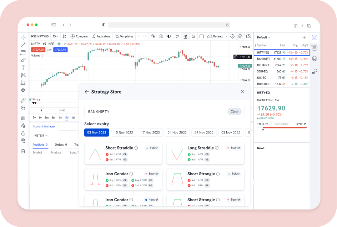Open the candlestick chart type selector
This screenshot has width=337, height=227.
point(65,36)
